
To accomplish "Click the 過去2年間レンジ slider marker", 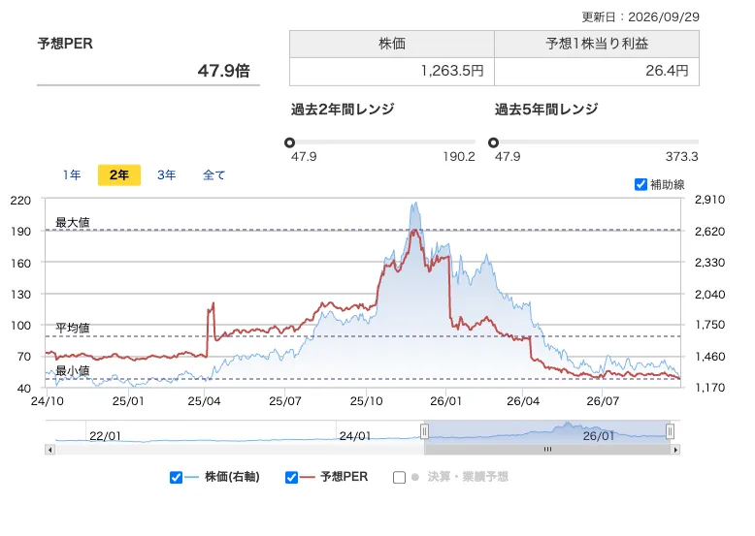I will (289, 142).
